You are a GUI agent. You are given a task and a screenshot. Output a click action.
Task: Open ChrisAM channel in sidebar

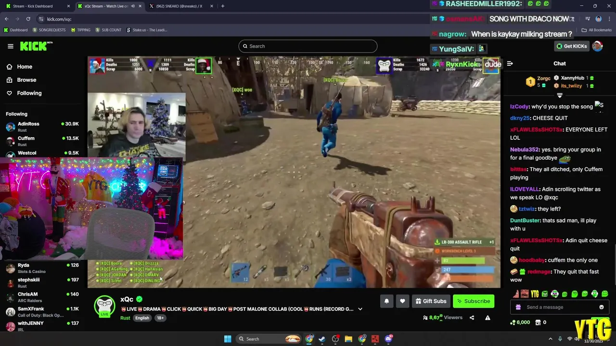point(42,297)
